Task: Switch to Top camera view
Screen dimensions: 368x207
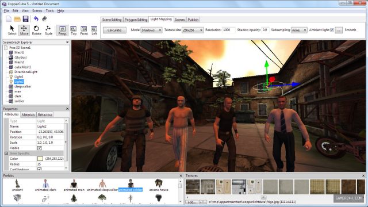Action: coord(74,30)
